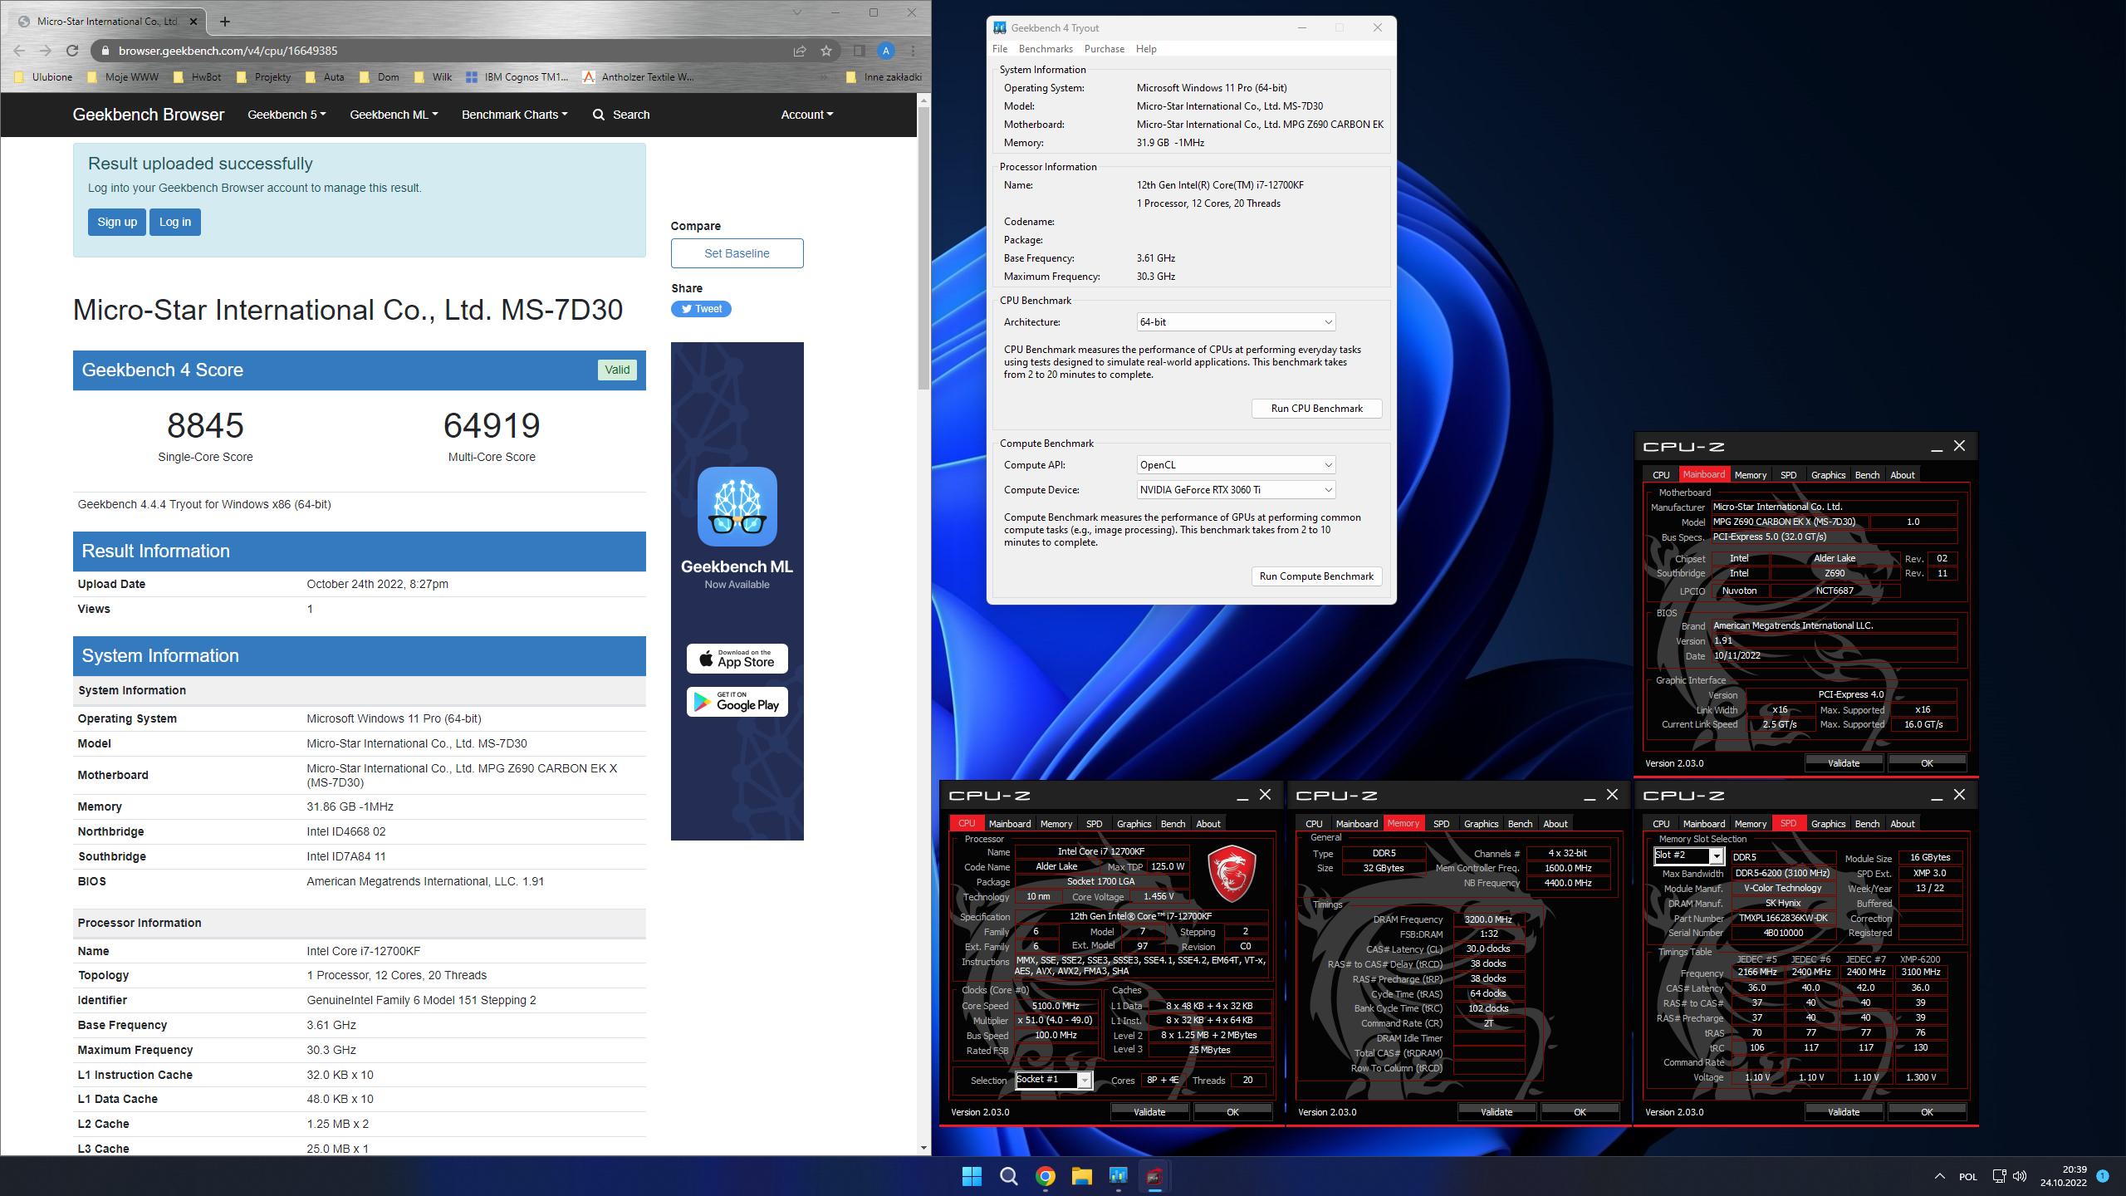Viewport: 2126px width, 1196px height.
Task: Open Socket #1 selection dropdown in CPU-Z
Action: tap(1054, 1080)
